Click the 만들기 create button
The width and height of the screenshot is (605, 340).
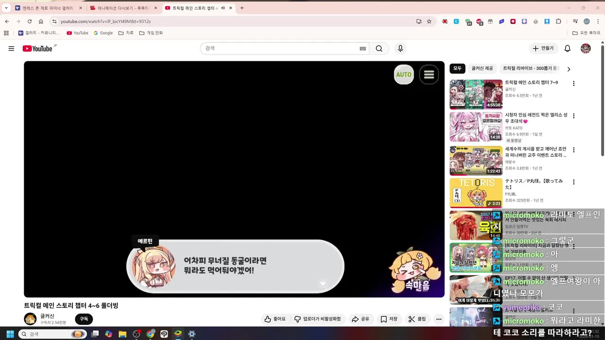(544, 49)
